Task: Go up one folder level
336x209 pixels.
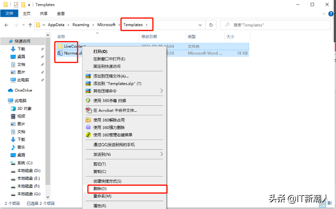Action: [30, 25]
